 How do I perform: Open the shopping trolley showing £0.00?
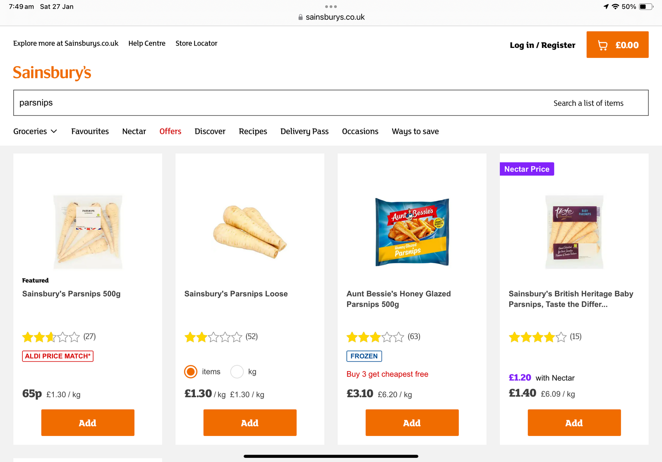(617, 45)
